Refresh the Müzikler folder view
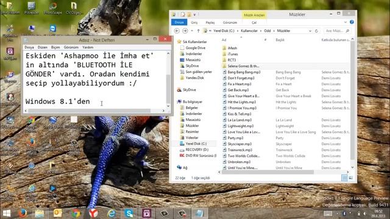Screen dimensions: 390x219 [316, 31]
